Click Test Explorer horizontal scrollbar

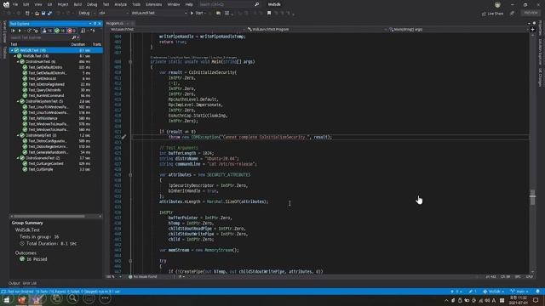coord(49,216)
